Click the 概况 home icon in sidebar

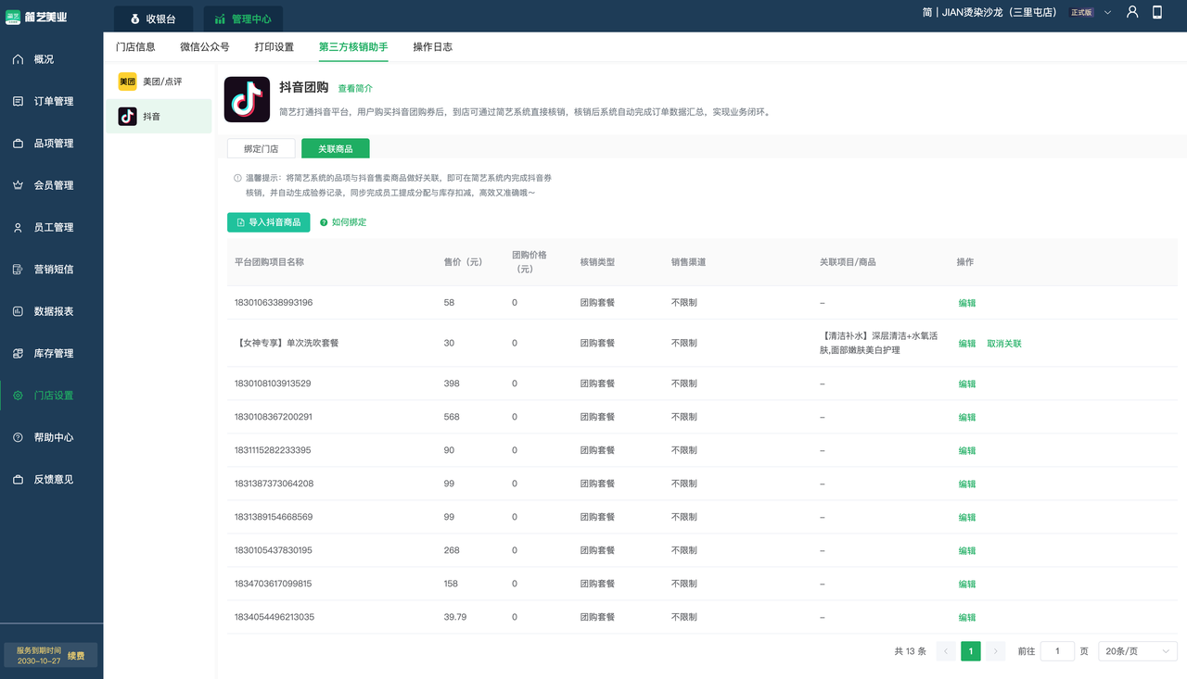click(18, 59)
